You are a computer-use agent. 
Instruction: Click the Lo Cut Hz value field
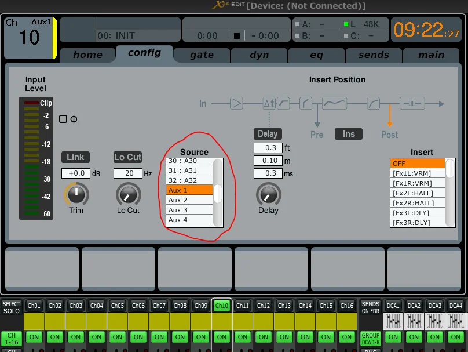click(128, 173)
